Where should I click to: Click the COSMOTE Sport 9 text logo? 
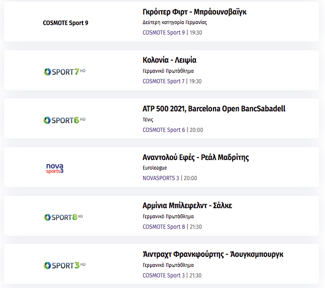click(x=65, y=23)
